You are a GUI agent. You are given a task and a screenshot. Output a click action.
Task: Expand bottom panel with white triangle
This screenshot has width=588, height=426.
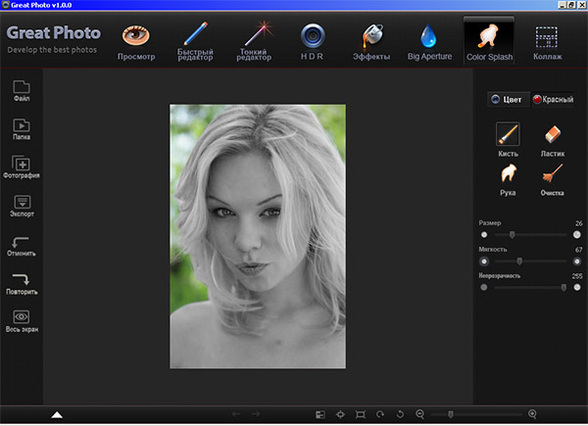point(57,415)
